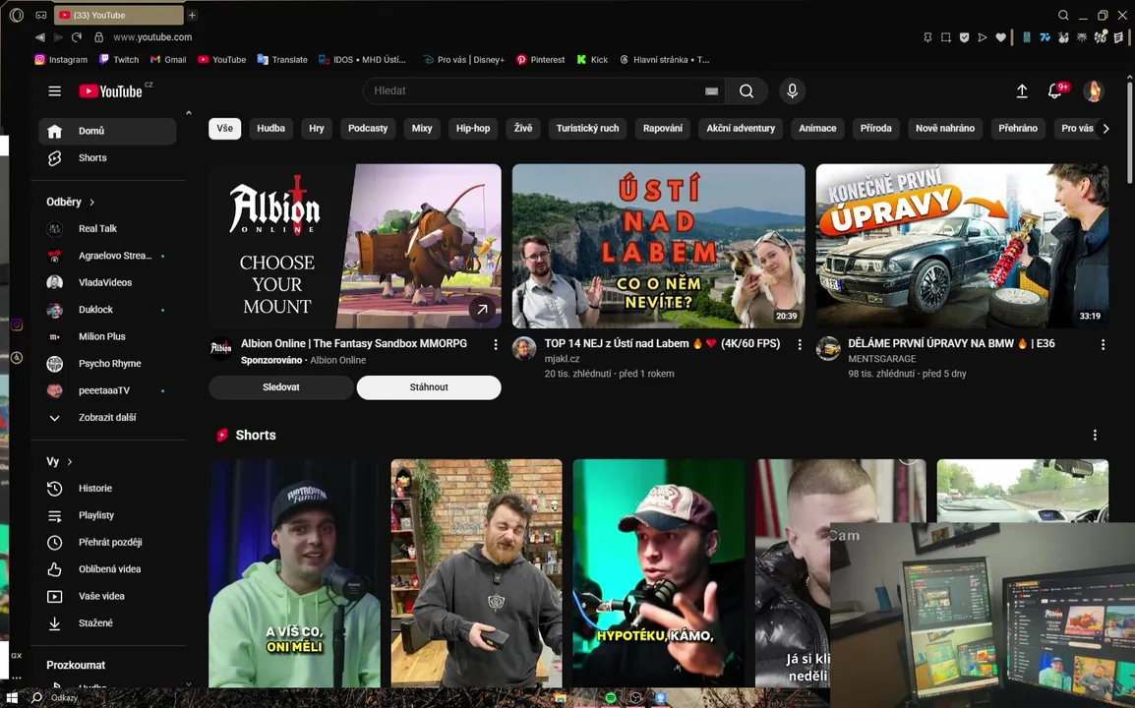Click the upload/create video icon

tap(1021, 91)
